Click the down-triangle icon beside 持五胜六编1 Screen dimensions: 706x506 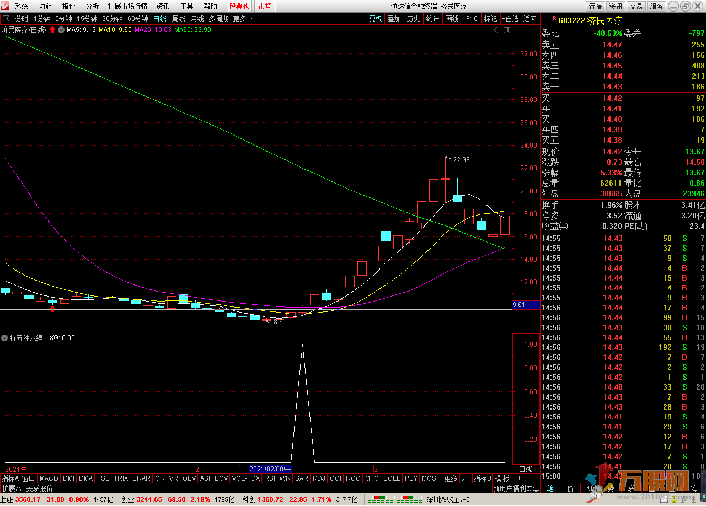[5, 338]
